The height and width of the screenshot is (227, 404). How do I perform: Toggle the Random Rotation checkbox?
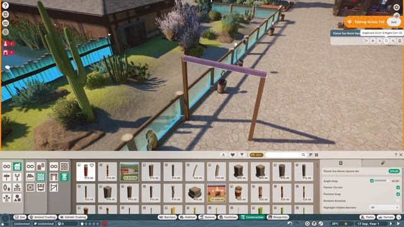tap(398, 201)
